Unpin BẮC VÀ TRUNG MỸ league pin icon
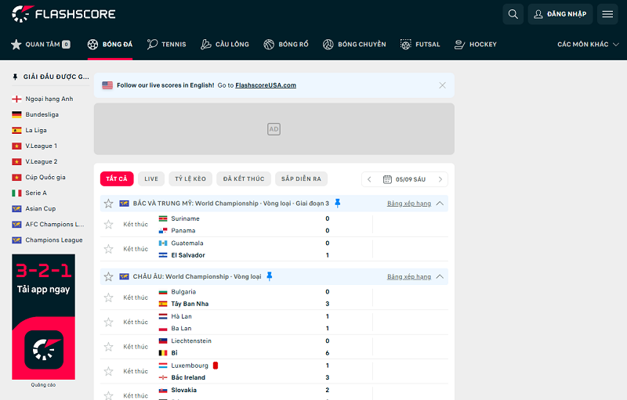 (x=338, y=204)
